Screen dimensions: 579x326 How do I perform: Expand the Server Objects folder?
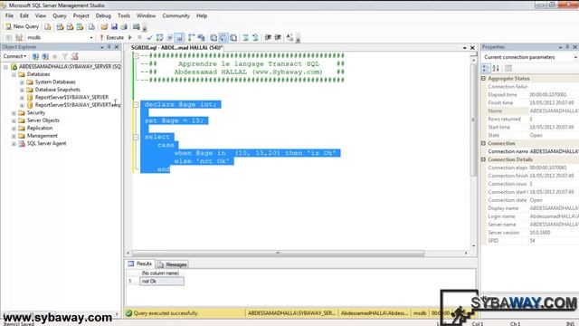(14, 120)
